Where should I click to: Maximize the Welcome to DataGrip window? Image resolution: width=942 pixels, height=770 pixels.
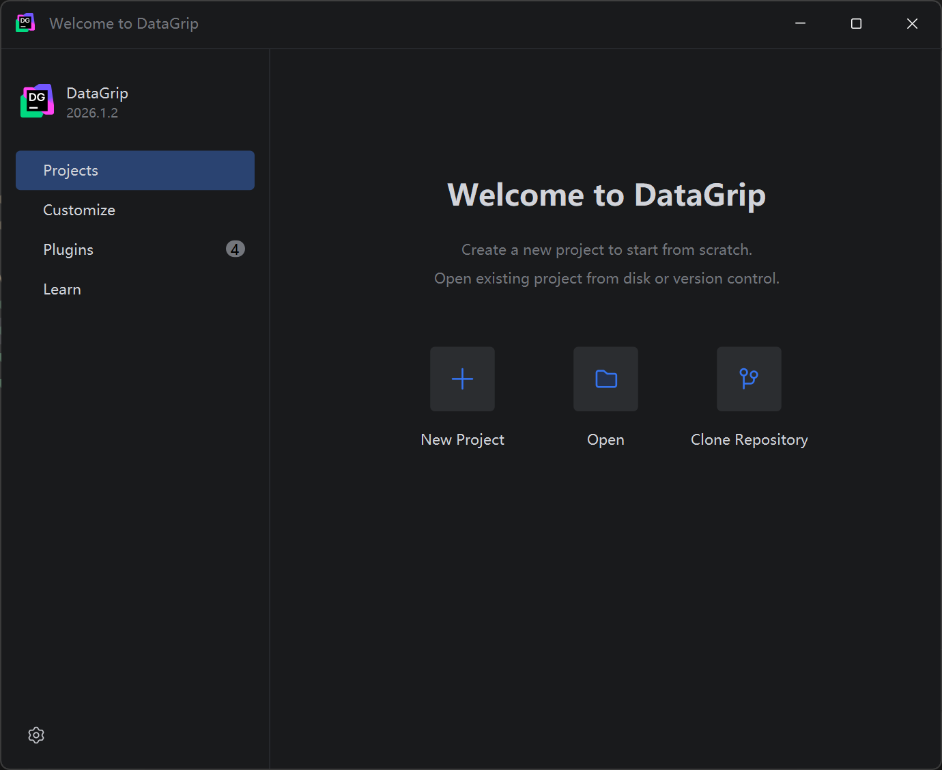tap(856, 23)
